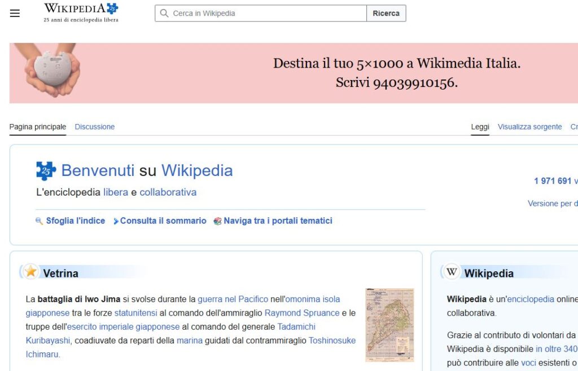
Task: Click the Wikipedia link in welcome heading
Action: [x=197, y=170]
